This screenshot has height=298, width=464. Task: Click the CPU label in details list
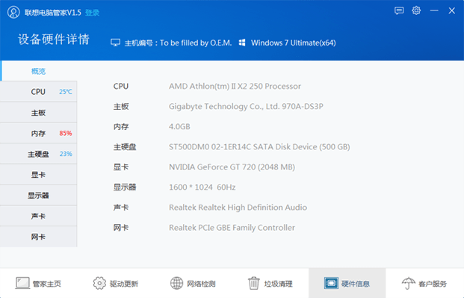point(121,86)
